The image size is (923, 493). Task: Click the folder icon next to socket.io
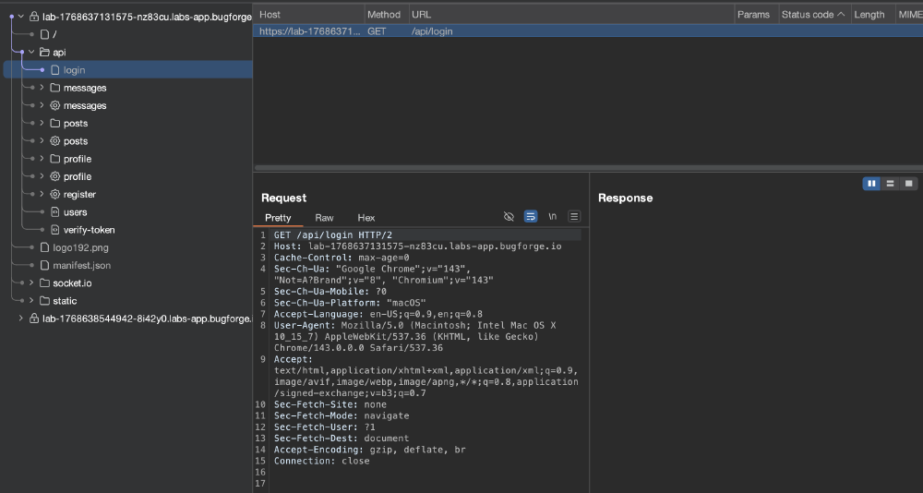(44, 283)
